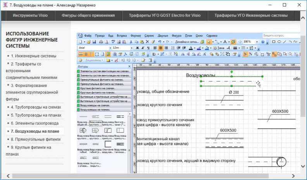Open the Вставка menu

(x=122, y=36)
